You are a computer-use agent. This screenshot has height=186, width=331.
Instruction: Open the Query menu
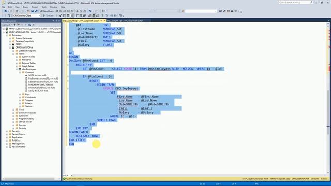tap(25, 7)
